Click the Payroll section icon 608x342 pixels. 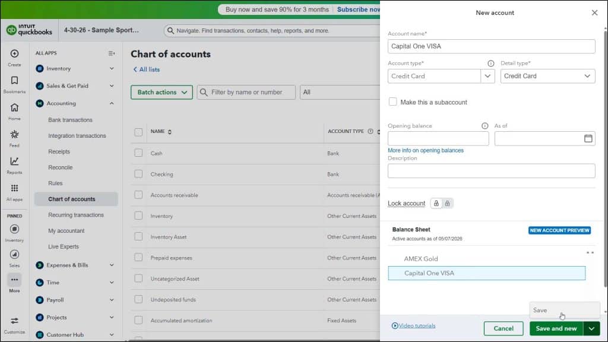pyautogui.click(x=40, y=300)
